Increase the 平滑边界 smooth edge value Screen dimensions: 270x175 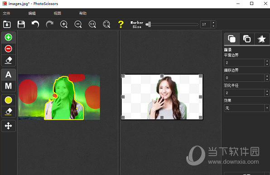click(x=267, y=61)
